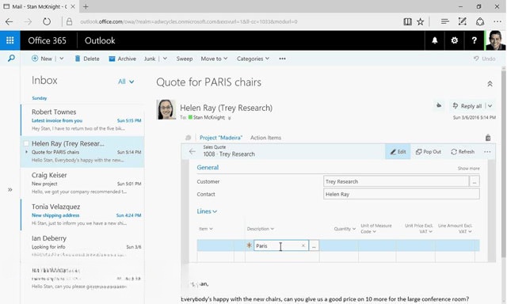507x304 pixels.
Task: Add page to favorites star
Action: click(420, 21)
